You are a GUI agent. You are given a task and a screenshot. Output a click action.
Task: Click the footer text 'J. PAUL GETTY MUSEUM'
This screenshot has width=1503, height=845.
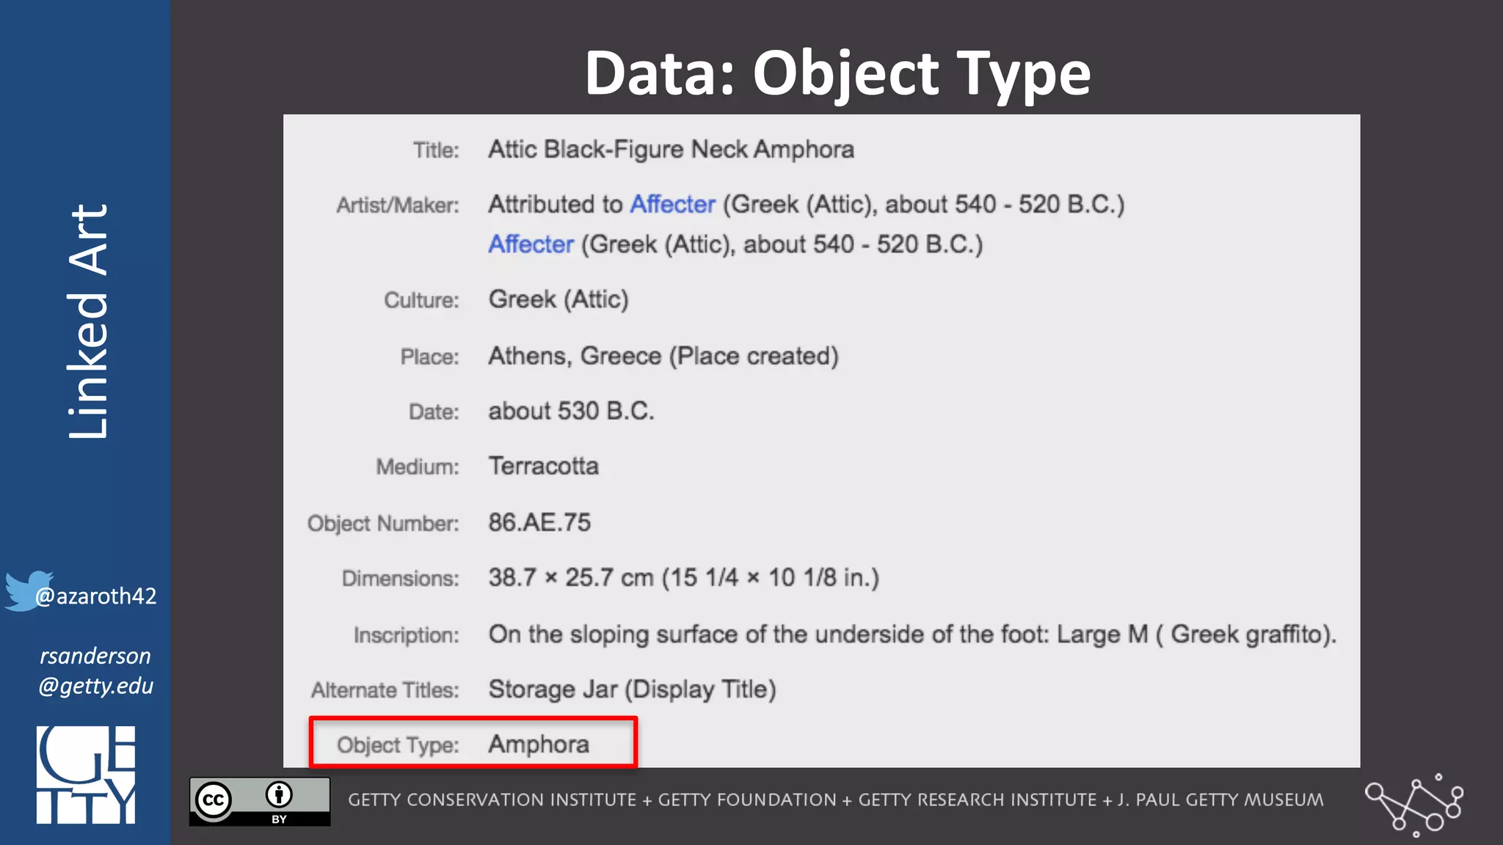pyautogui.click(x=1220, y=800)
